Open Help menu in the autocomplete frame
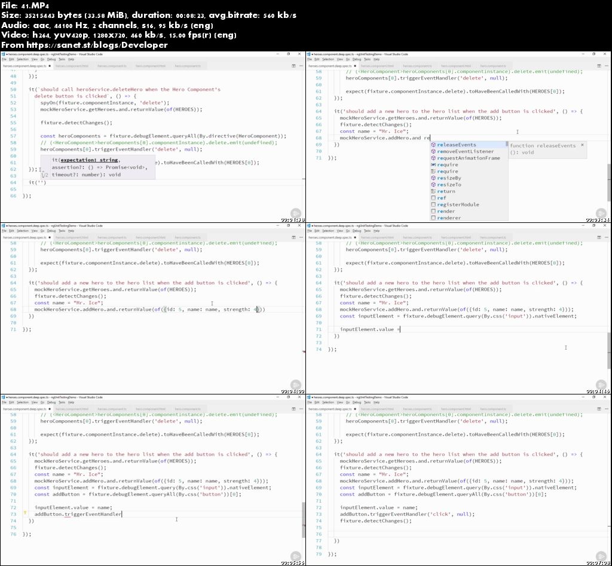612x566 pixels. pos(377,59)
